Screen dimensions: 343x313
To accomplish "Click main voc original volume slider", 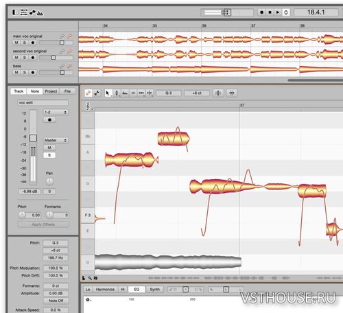I will coord(56,43).
